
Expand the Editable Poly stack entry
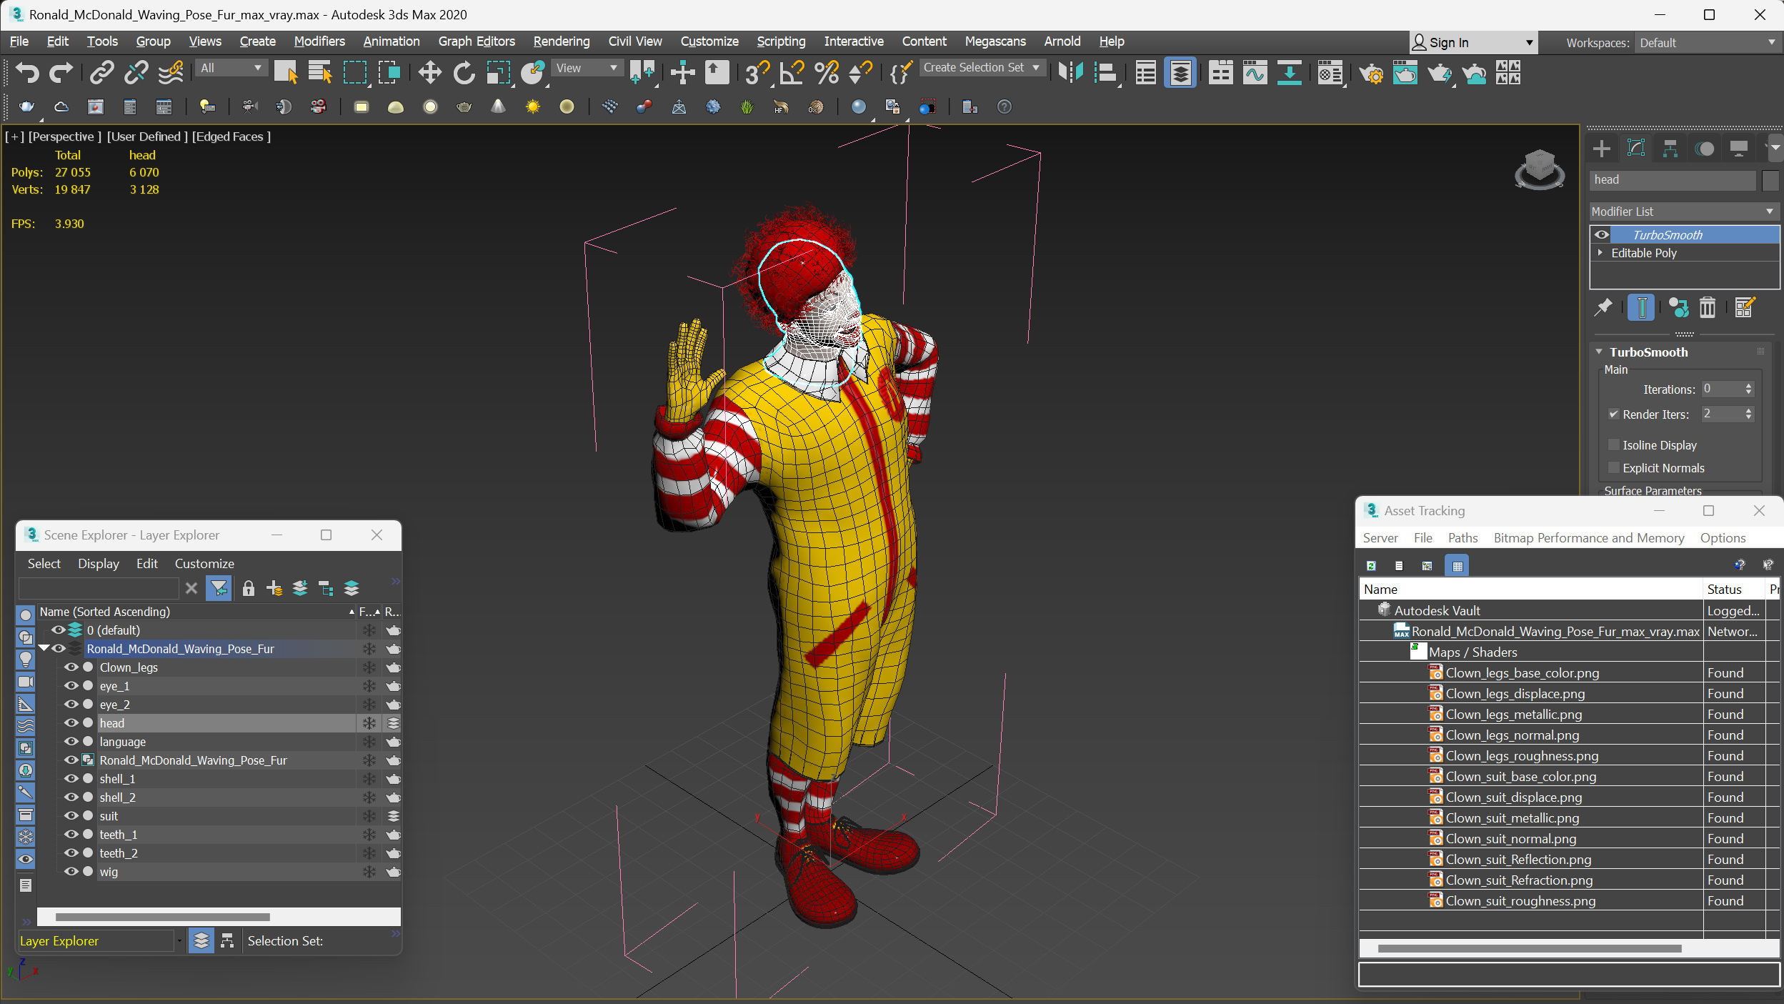[x=1600, y=253]
